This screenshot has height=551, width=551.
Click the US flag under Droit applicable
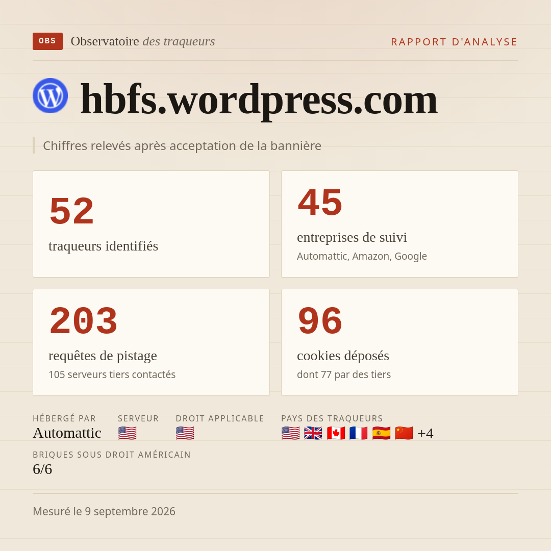point(185,433)
